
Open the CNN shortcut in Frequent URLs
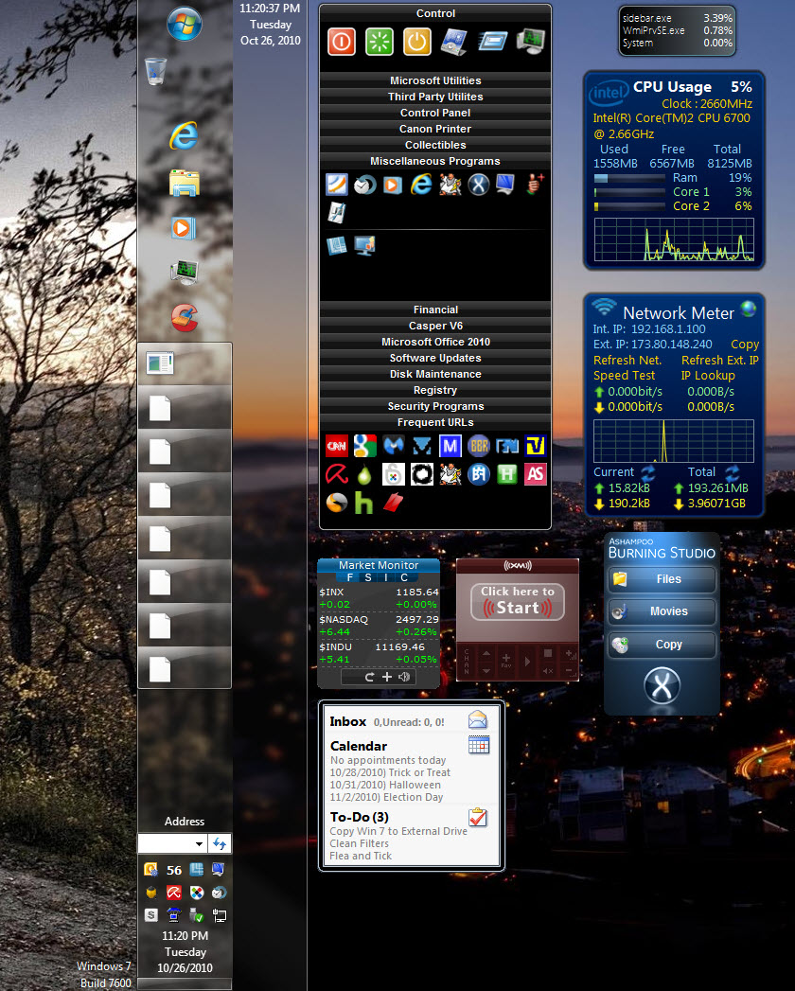336,446
